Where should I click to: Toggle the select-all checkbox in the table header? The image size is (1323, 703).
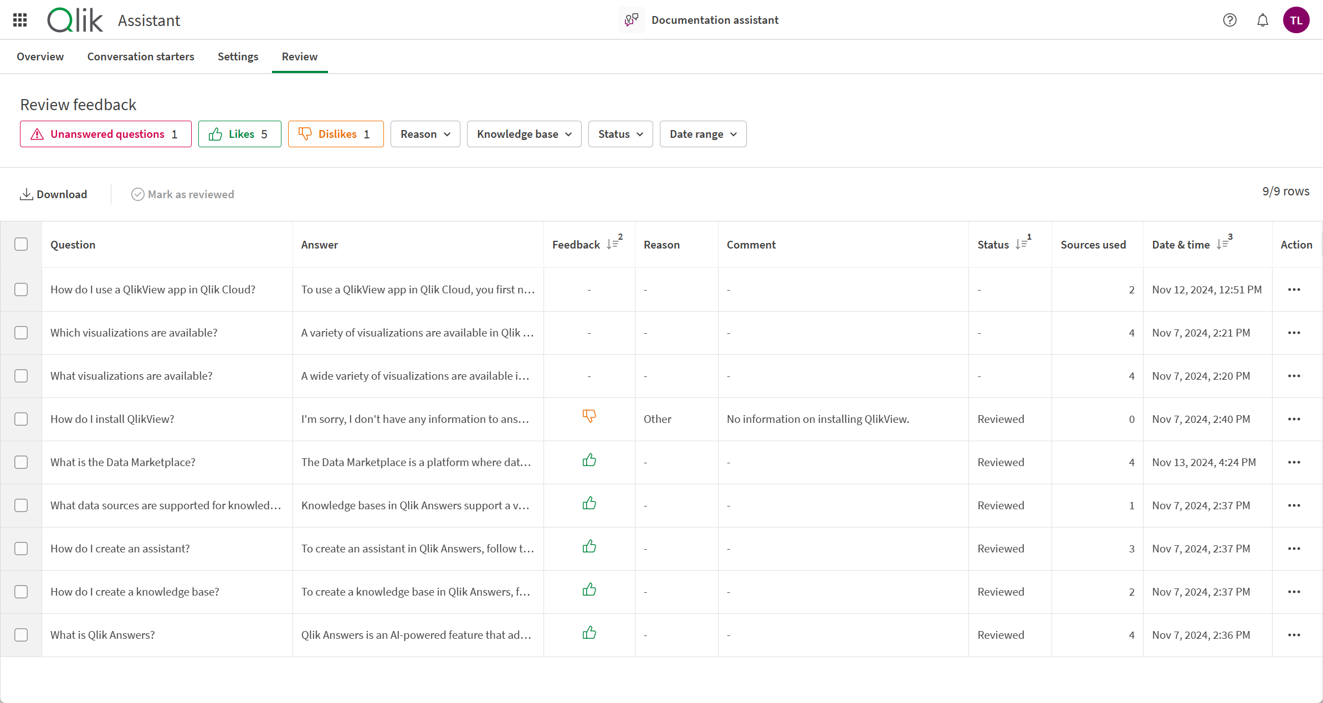[21, 244]
